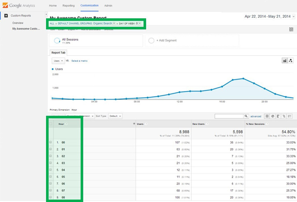This screenshot has height=202, width=297.
Task: Switch to line chart view
Action: (x=284, y=61)
